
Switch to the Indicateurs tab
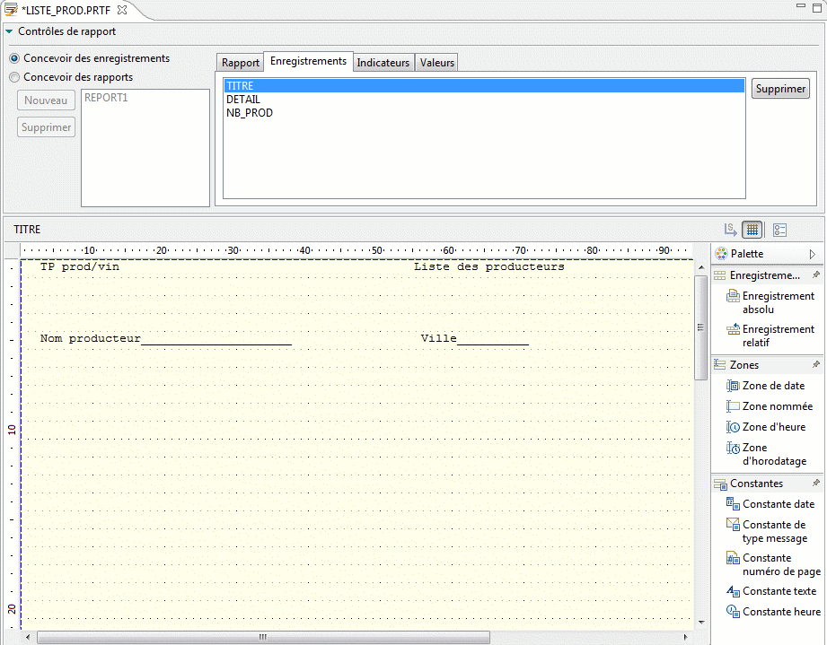coord(383,63)
